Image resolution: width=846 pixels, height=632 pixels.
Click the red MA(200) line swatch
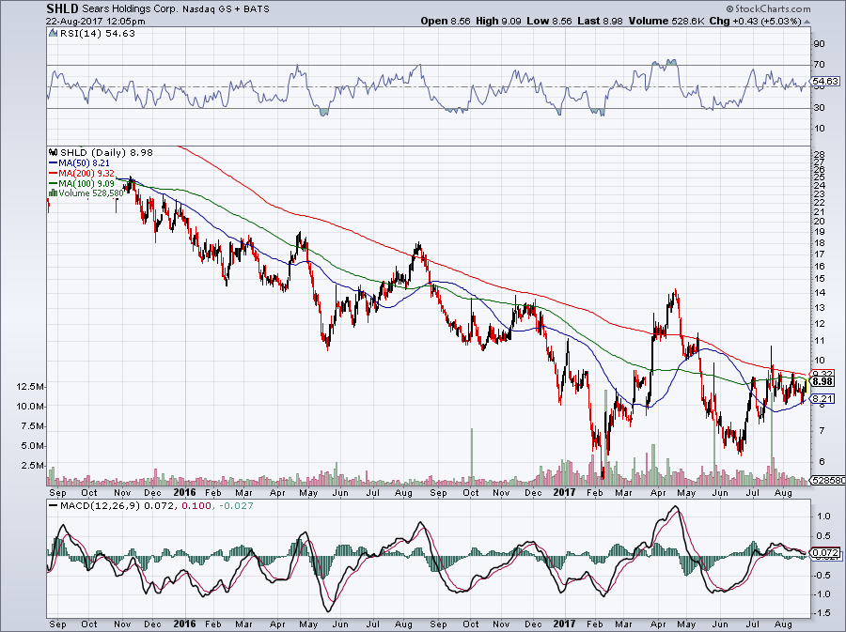pyautogui.click(x=53, y=173)
